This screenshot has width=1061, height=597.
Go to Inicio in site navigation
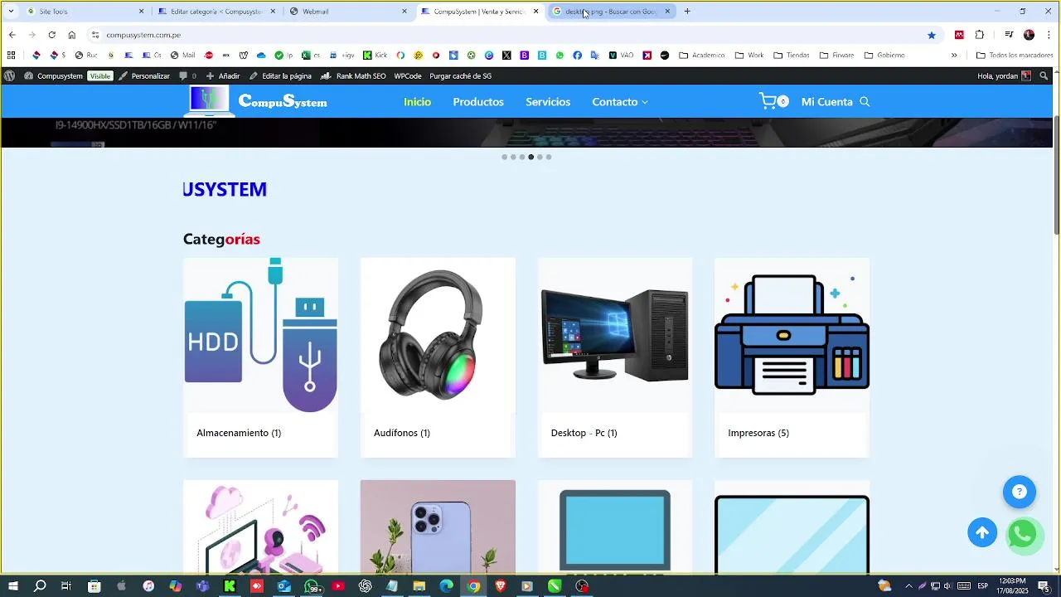(417, 102)
